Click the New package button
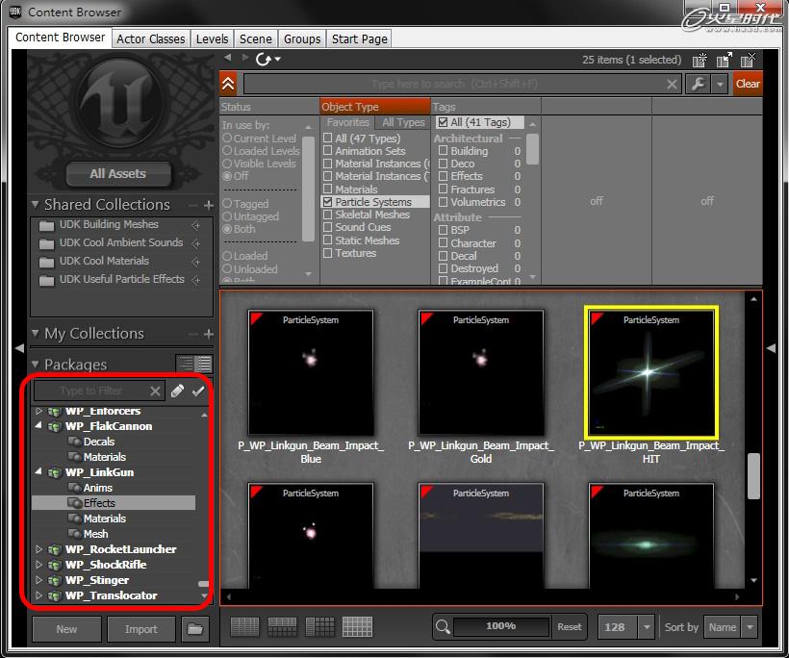This screenshot has height=658, width=789. click(66, 629)
